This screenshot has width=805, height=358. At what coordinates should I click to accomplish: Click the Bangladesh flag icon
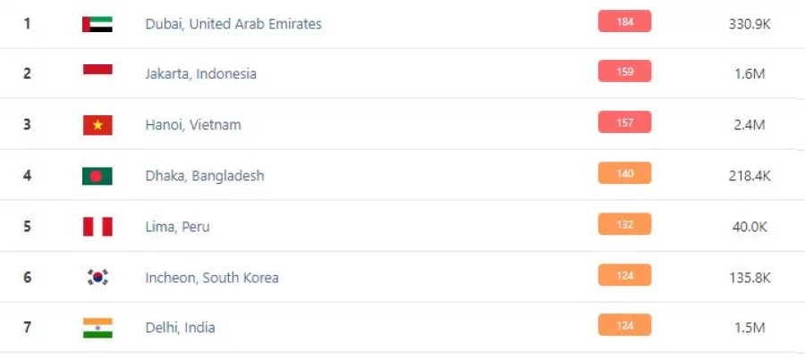(97, 176)
